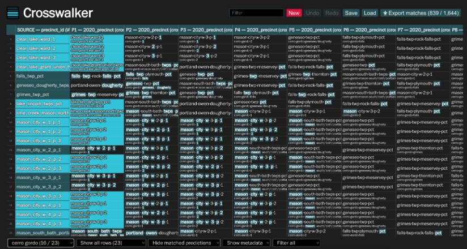Open Hide matched predictions dropdown
The image size is (467, 249).
[x=185, y=243]
